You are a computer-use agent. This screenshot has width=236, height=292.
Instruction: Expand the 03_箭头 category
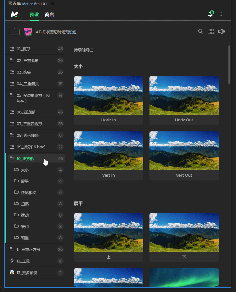pyautogui.click(x=35, y=72)
